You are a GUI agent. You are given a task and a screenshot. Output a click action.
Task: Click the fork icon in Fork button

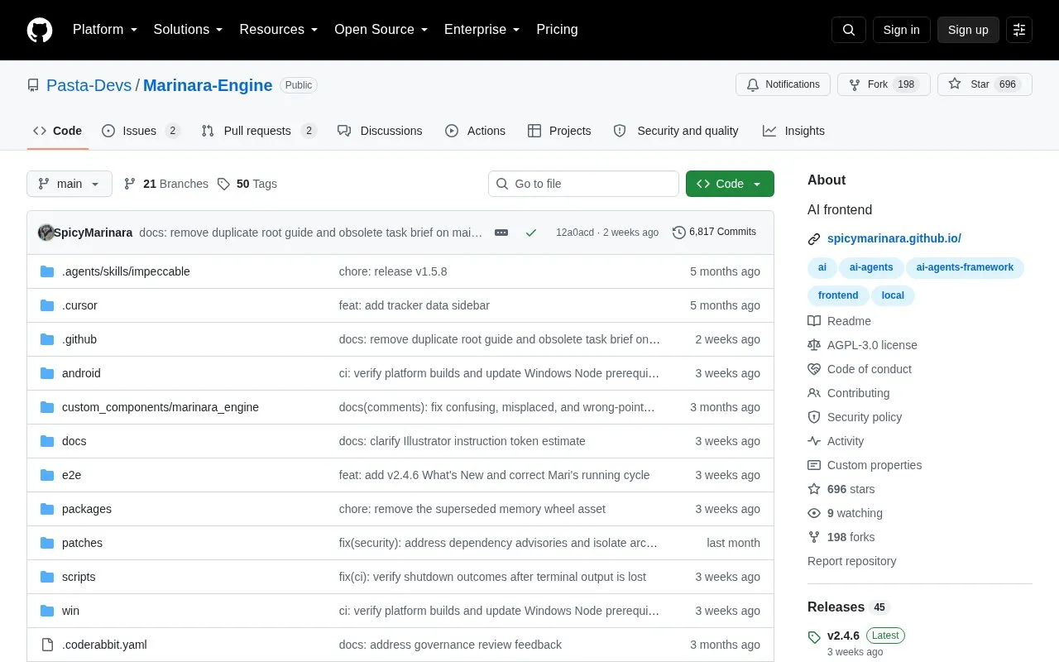click(855, 84)
